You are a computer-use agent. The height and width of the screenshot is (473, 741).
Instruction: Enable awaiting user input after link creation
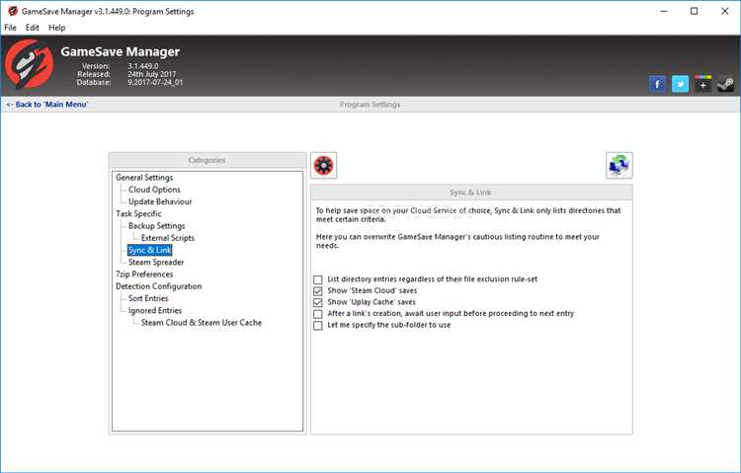coord(318,314)
